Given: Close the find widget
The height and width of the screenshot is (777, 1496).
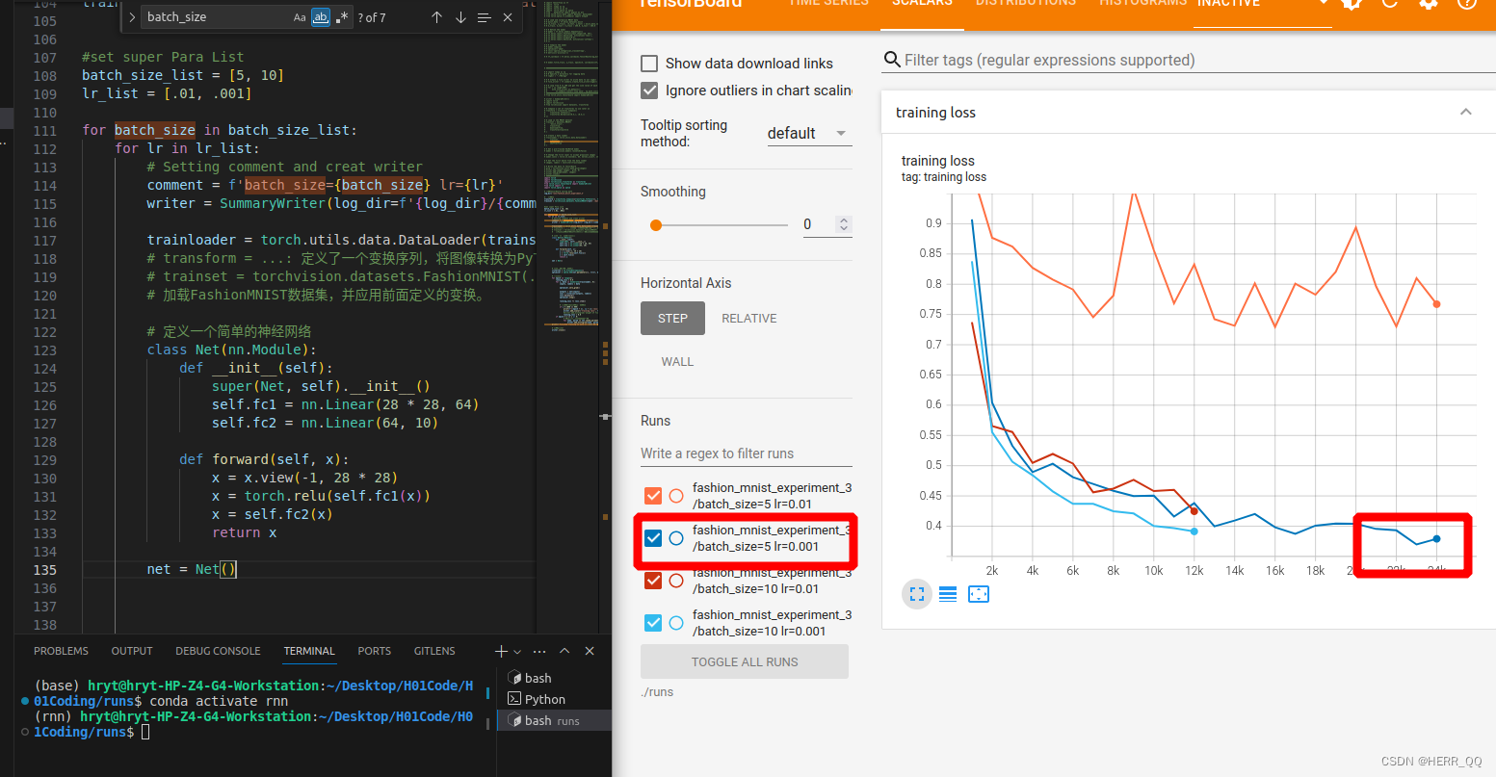Looking at the screenshot, I should 508,17.
